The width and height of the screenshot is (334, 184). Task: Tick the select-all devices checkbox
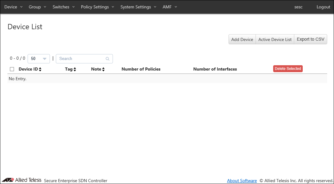pos(12,69)
